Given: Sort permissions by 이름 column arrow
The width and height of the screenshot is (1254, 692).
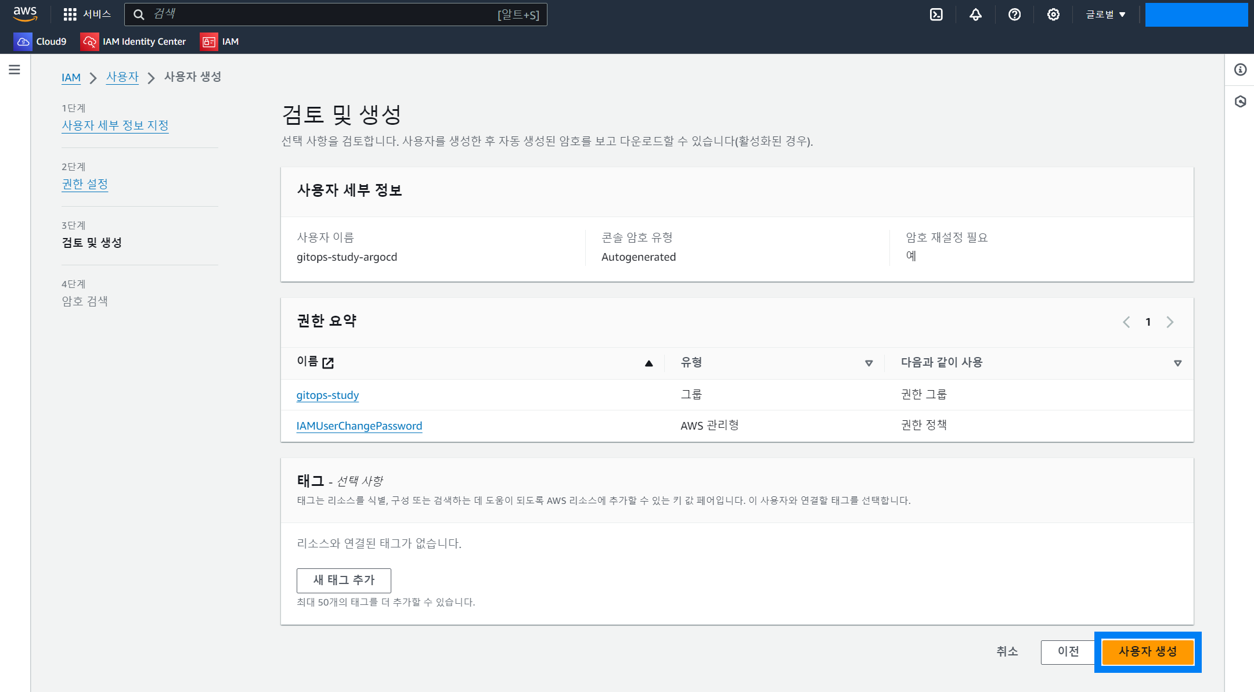Looking at the screenshot, I should [648, 363].
